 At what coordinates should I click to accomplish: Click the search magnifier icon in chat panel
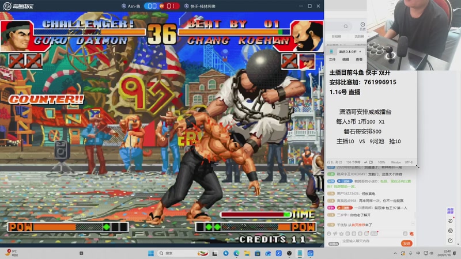tap(346, 26)
